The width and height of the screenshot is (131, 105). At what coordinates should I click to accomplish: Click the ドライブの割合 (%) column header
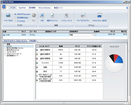(x=94, y=46)
